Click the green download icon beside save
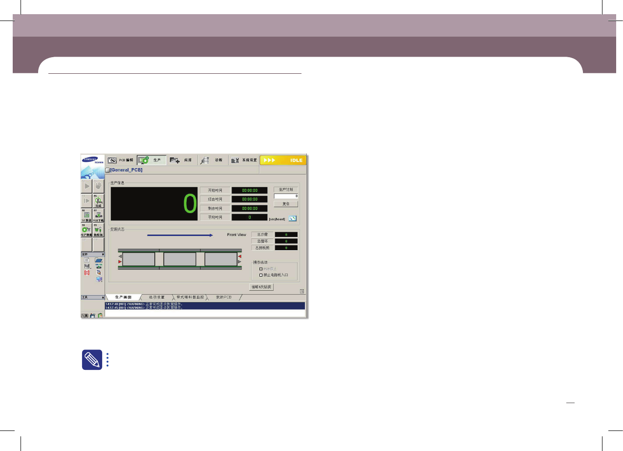623x451 pixels. click(x=99, y=266)
